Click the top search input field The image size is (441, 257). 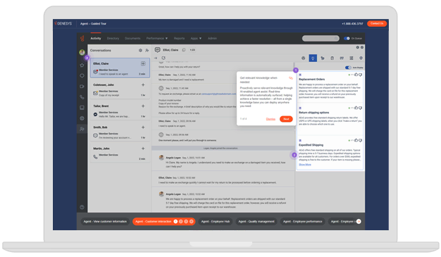click(x=321, y=38)
